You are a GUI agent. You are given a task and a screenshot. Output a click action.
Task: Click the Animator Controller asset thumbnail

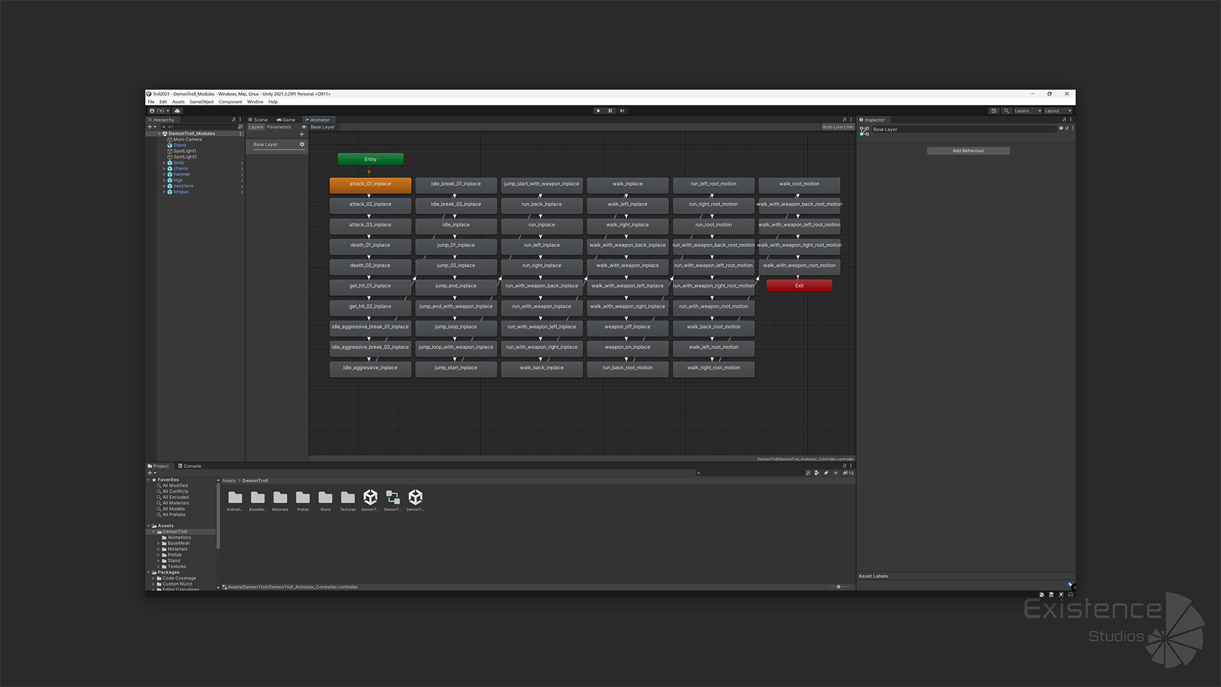pyautogui.click(x=393, y=497)
